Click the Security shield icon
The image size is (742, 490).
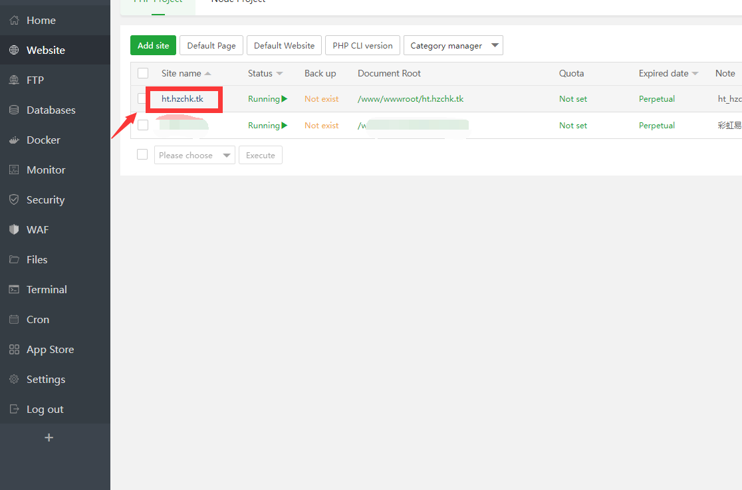14,200
